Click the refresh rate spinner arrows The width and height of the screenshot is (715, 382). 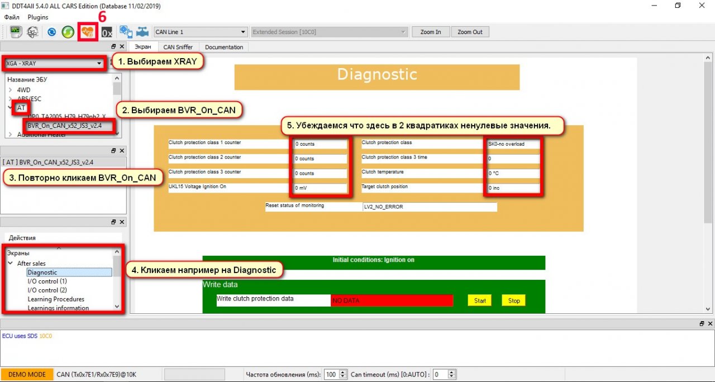pyautogui.click(x=342, y=374)
